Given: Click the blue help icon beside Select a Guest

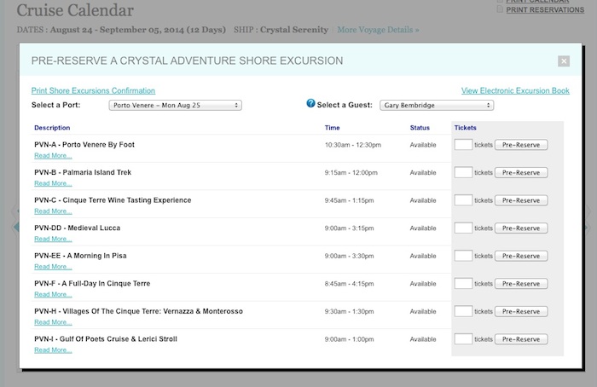Looking at the screenshot, I should [310, 103].
